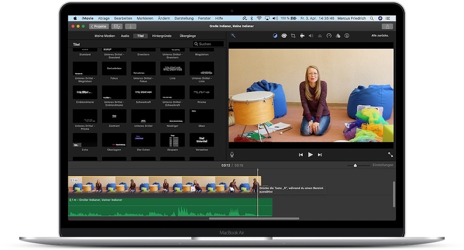Open clip filter and audio effects
Image resolution: width=464 pixels, height=250 pixels.
click(x=338, y=36)
